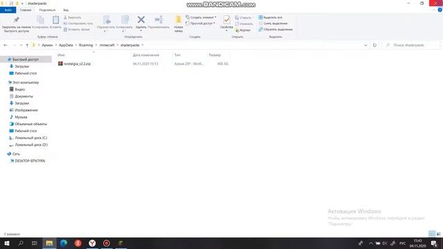Open Bandicam recorder on the taskbar
The height and width of the screenshot is (249, 443).
(x=107, y=243)
